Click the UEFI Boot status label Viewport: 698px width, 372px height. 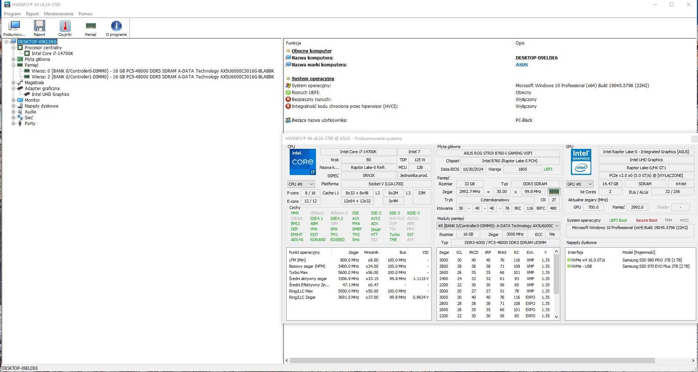(618, 221)
